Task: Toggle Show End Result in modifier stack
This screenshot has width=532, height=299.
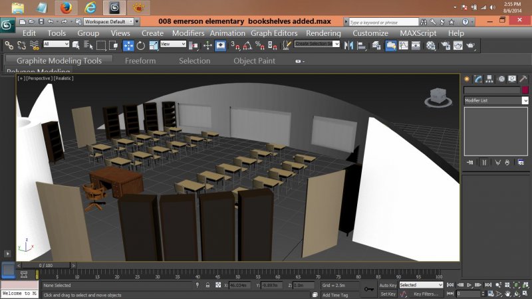Action: pos(484,161)
